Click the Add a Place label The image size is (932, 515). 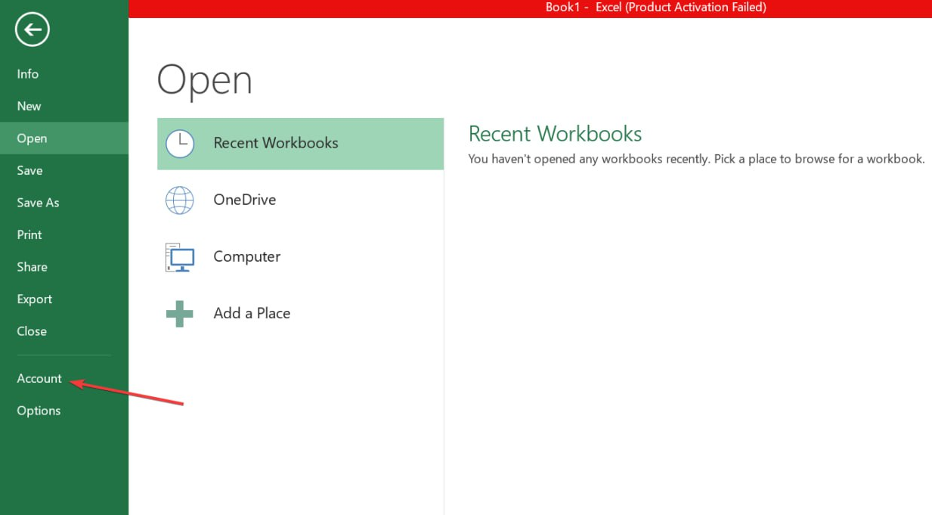tap(252, 313)
